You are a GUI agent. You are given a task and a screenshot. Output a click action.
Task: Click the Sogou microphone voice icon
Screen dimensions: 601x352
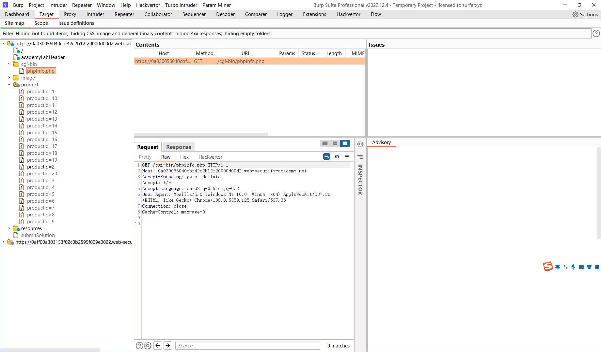coord(573,267)
